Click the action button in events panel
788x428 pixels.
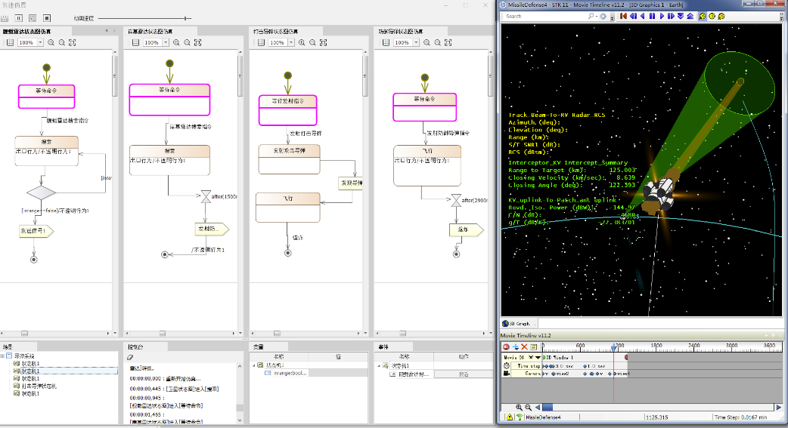464,374
